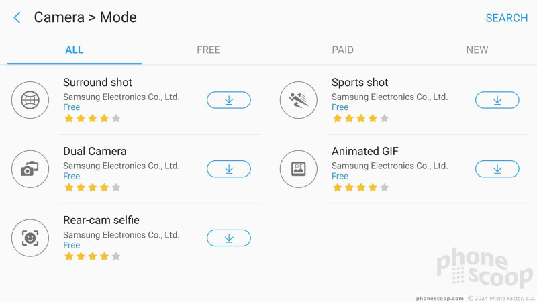Switch to the NEW tab
The height and width of the screenshot is (302, 537).
pos(477,50)
